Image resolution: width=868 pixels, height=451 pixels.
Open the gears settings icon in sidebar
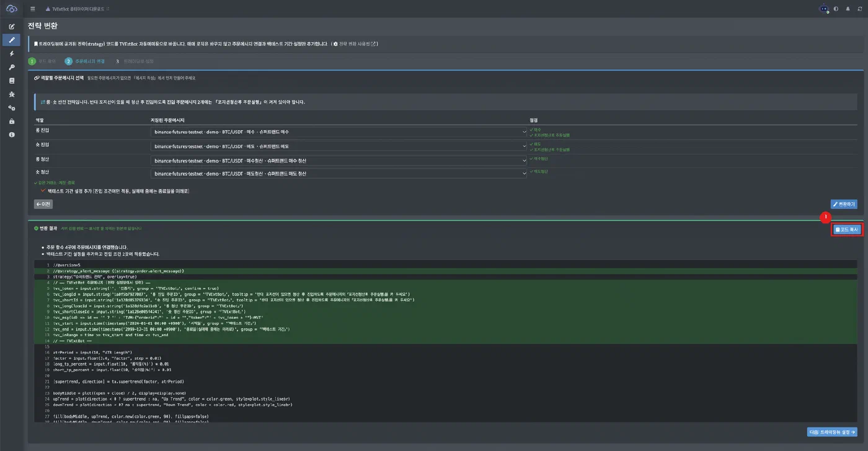pos(11,108)
